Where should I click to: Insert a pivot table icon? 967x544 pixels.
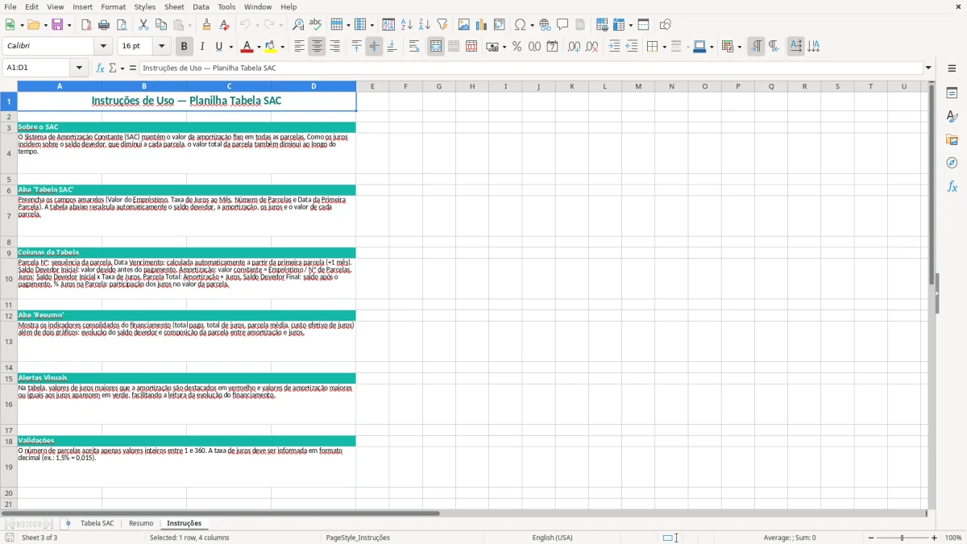pyautogui.click(x=500, y=25)
